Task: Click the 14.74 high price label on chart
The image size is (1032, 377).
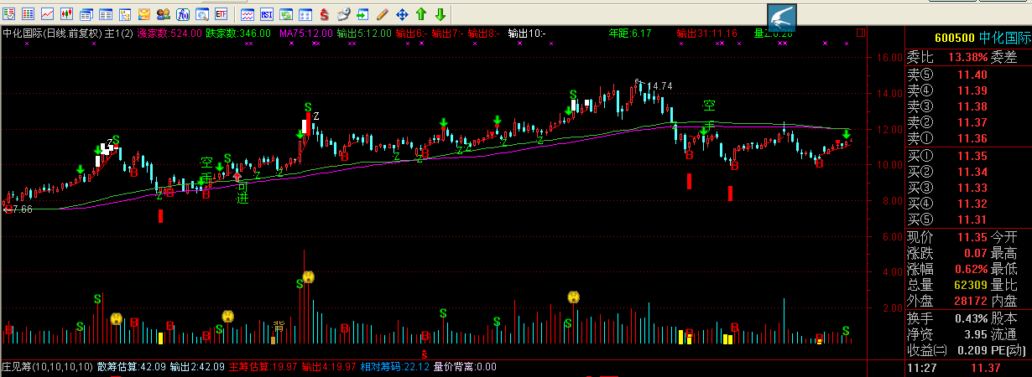Action: [x=659, y=85]
